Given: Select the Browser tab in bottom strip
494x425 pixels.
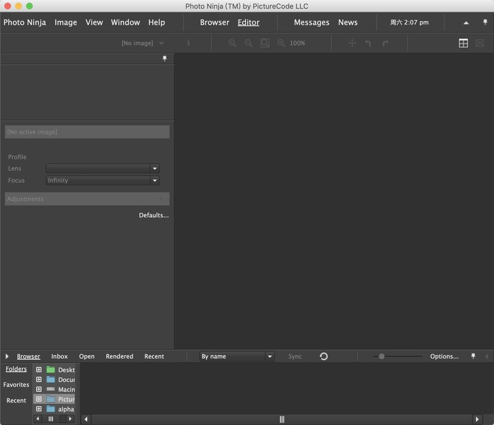Looking at the screenshot, I should click(x=28, y=357).
